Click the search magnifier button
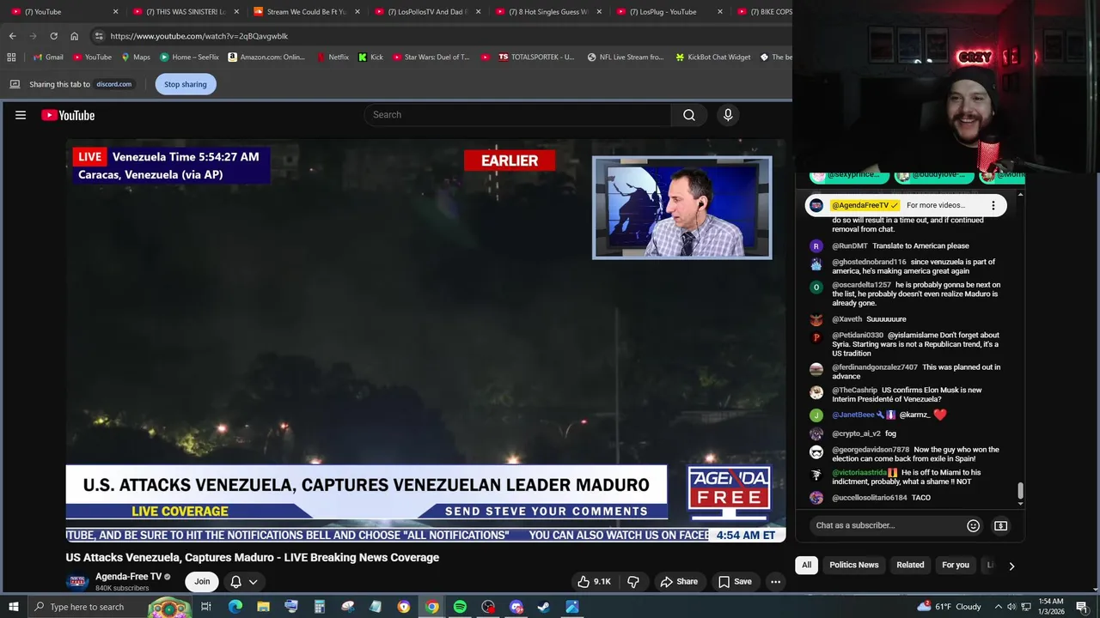Viewport: 1100px width, 618px height. point(689,115)
